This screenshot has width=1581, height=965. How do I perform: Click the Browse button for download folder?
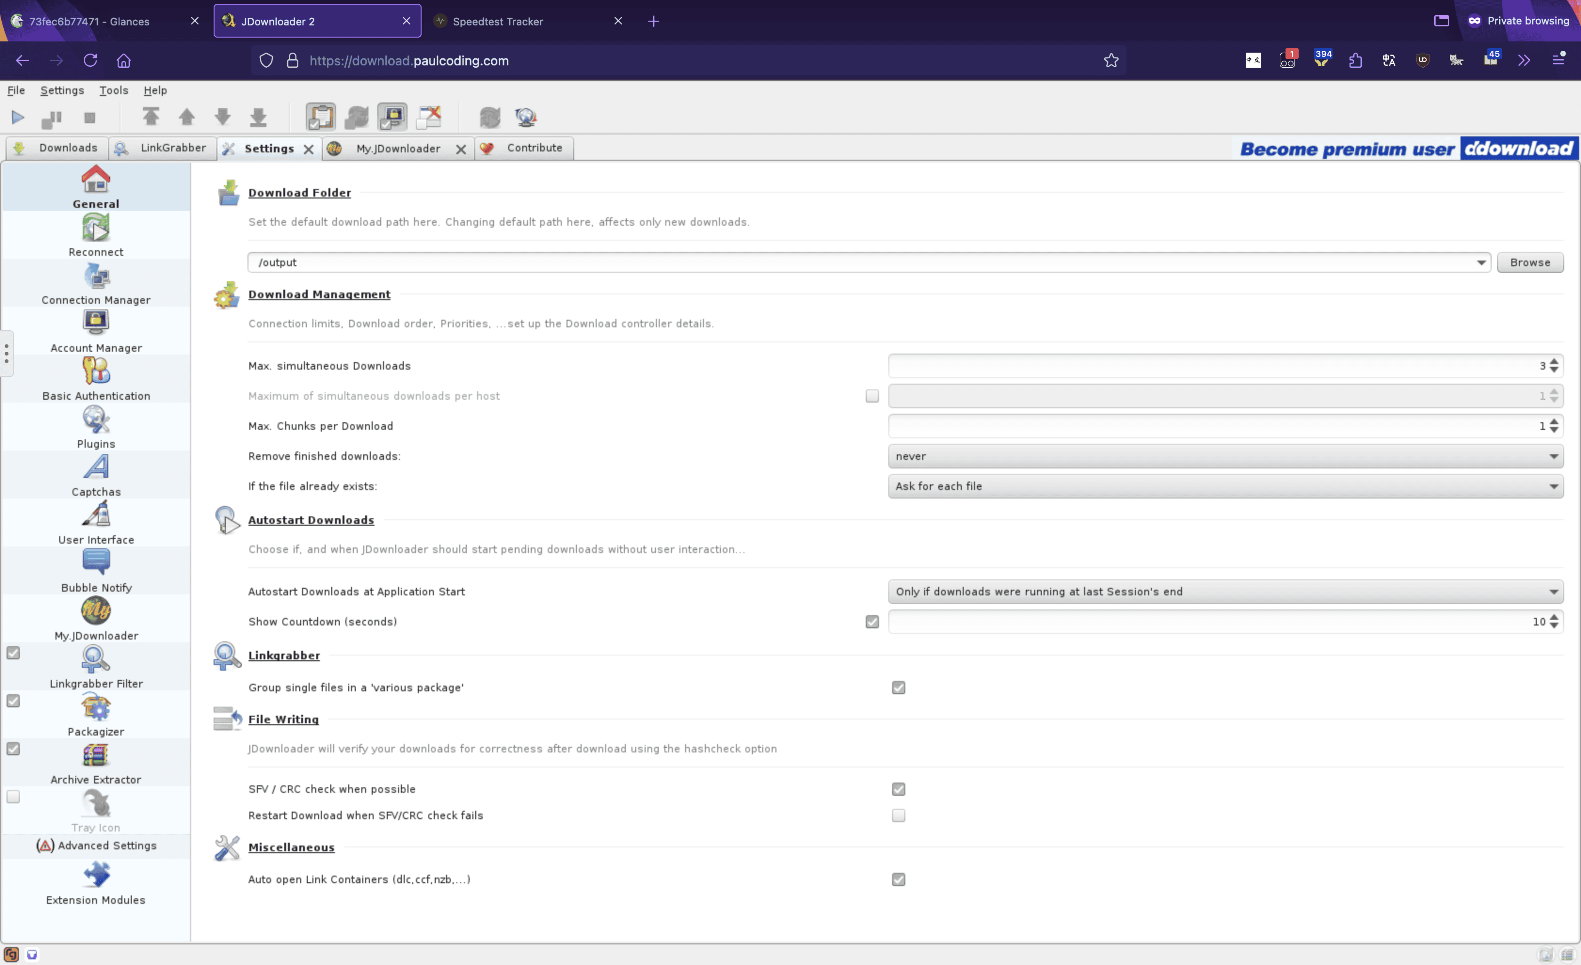(1530, 262)
